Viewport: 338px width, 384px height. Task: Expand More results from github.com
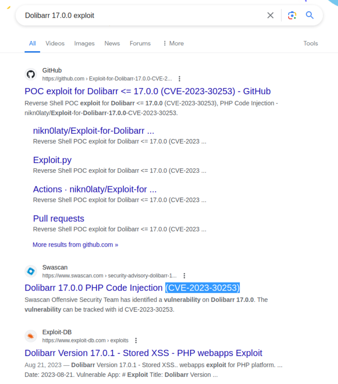pyautogui.click(x=75, y=245)
